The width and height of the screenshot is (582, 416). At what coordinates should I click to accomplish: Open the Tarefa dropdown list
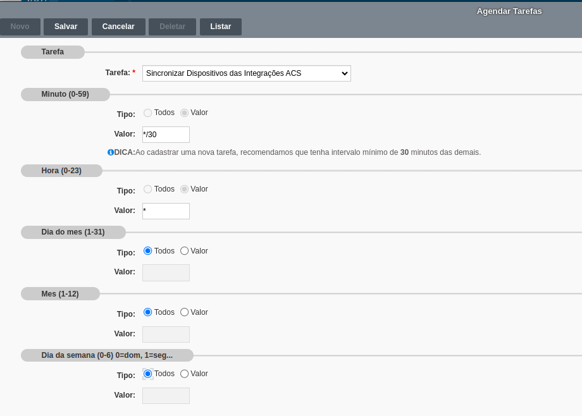[x=246, y=73]
